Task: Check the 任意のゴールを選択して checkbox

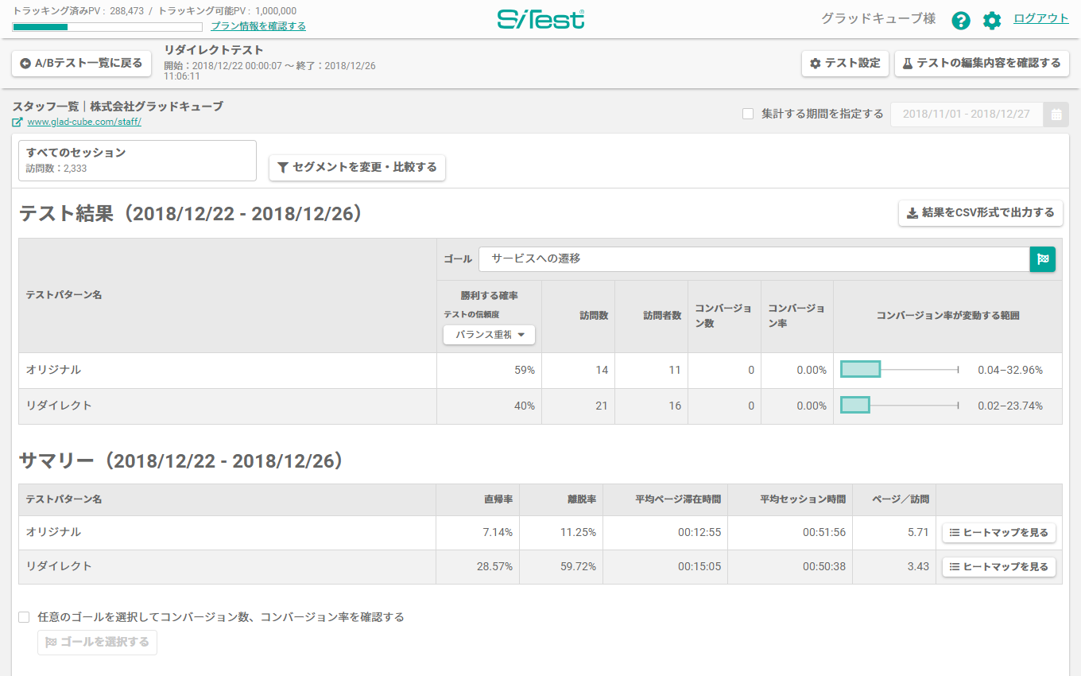Action: (x=24, y=617)
